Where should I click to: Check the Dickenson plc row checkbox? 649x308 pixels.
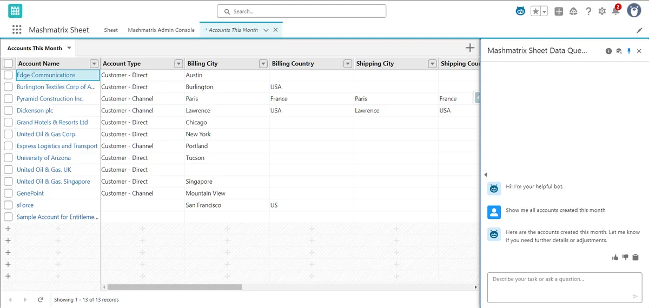(8, 111)
